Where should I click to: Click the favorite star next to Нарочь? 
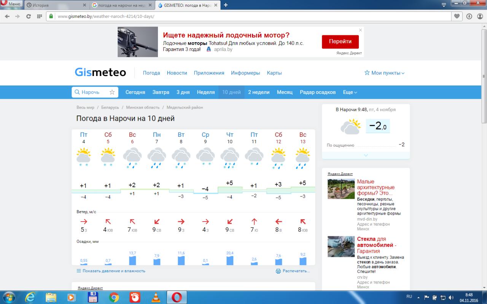point(112,92)
